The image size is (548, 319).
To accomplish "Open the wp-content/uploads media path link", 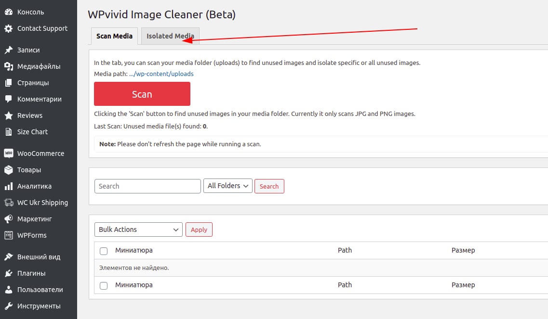I will 161,74.
